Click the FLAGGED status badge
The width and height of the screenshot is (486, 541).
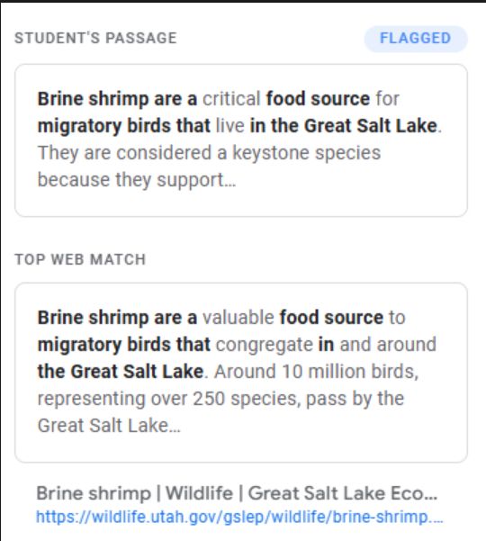point(416,39)
